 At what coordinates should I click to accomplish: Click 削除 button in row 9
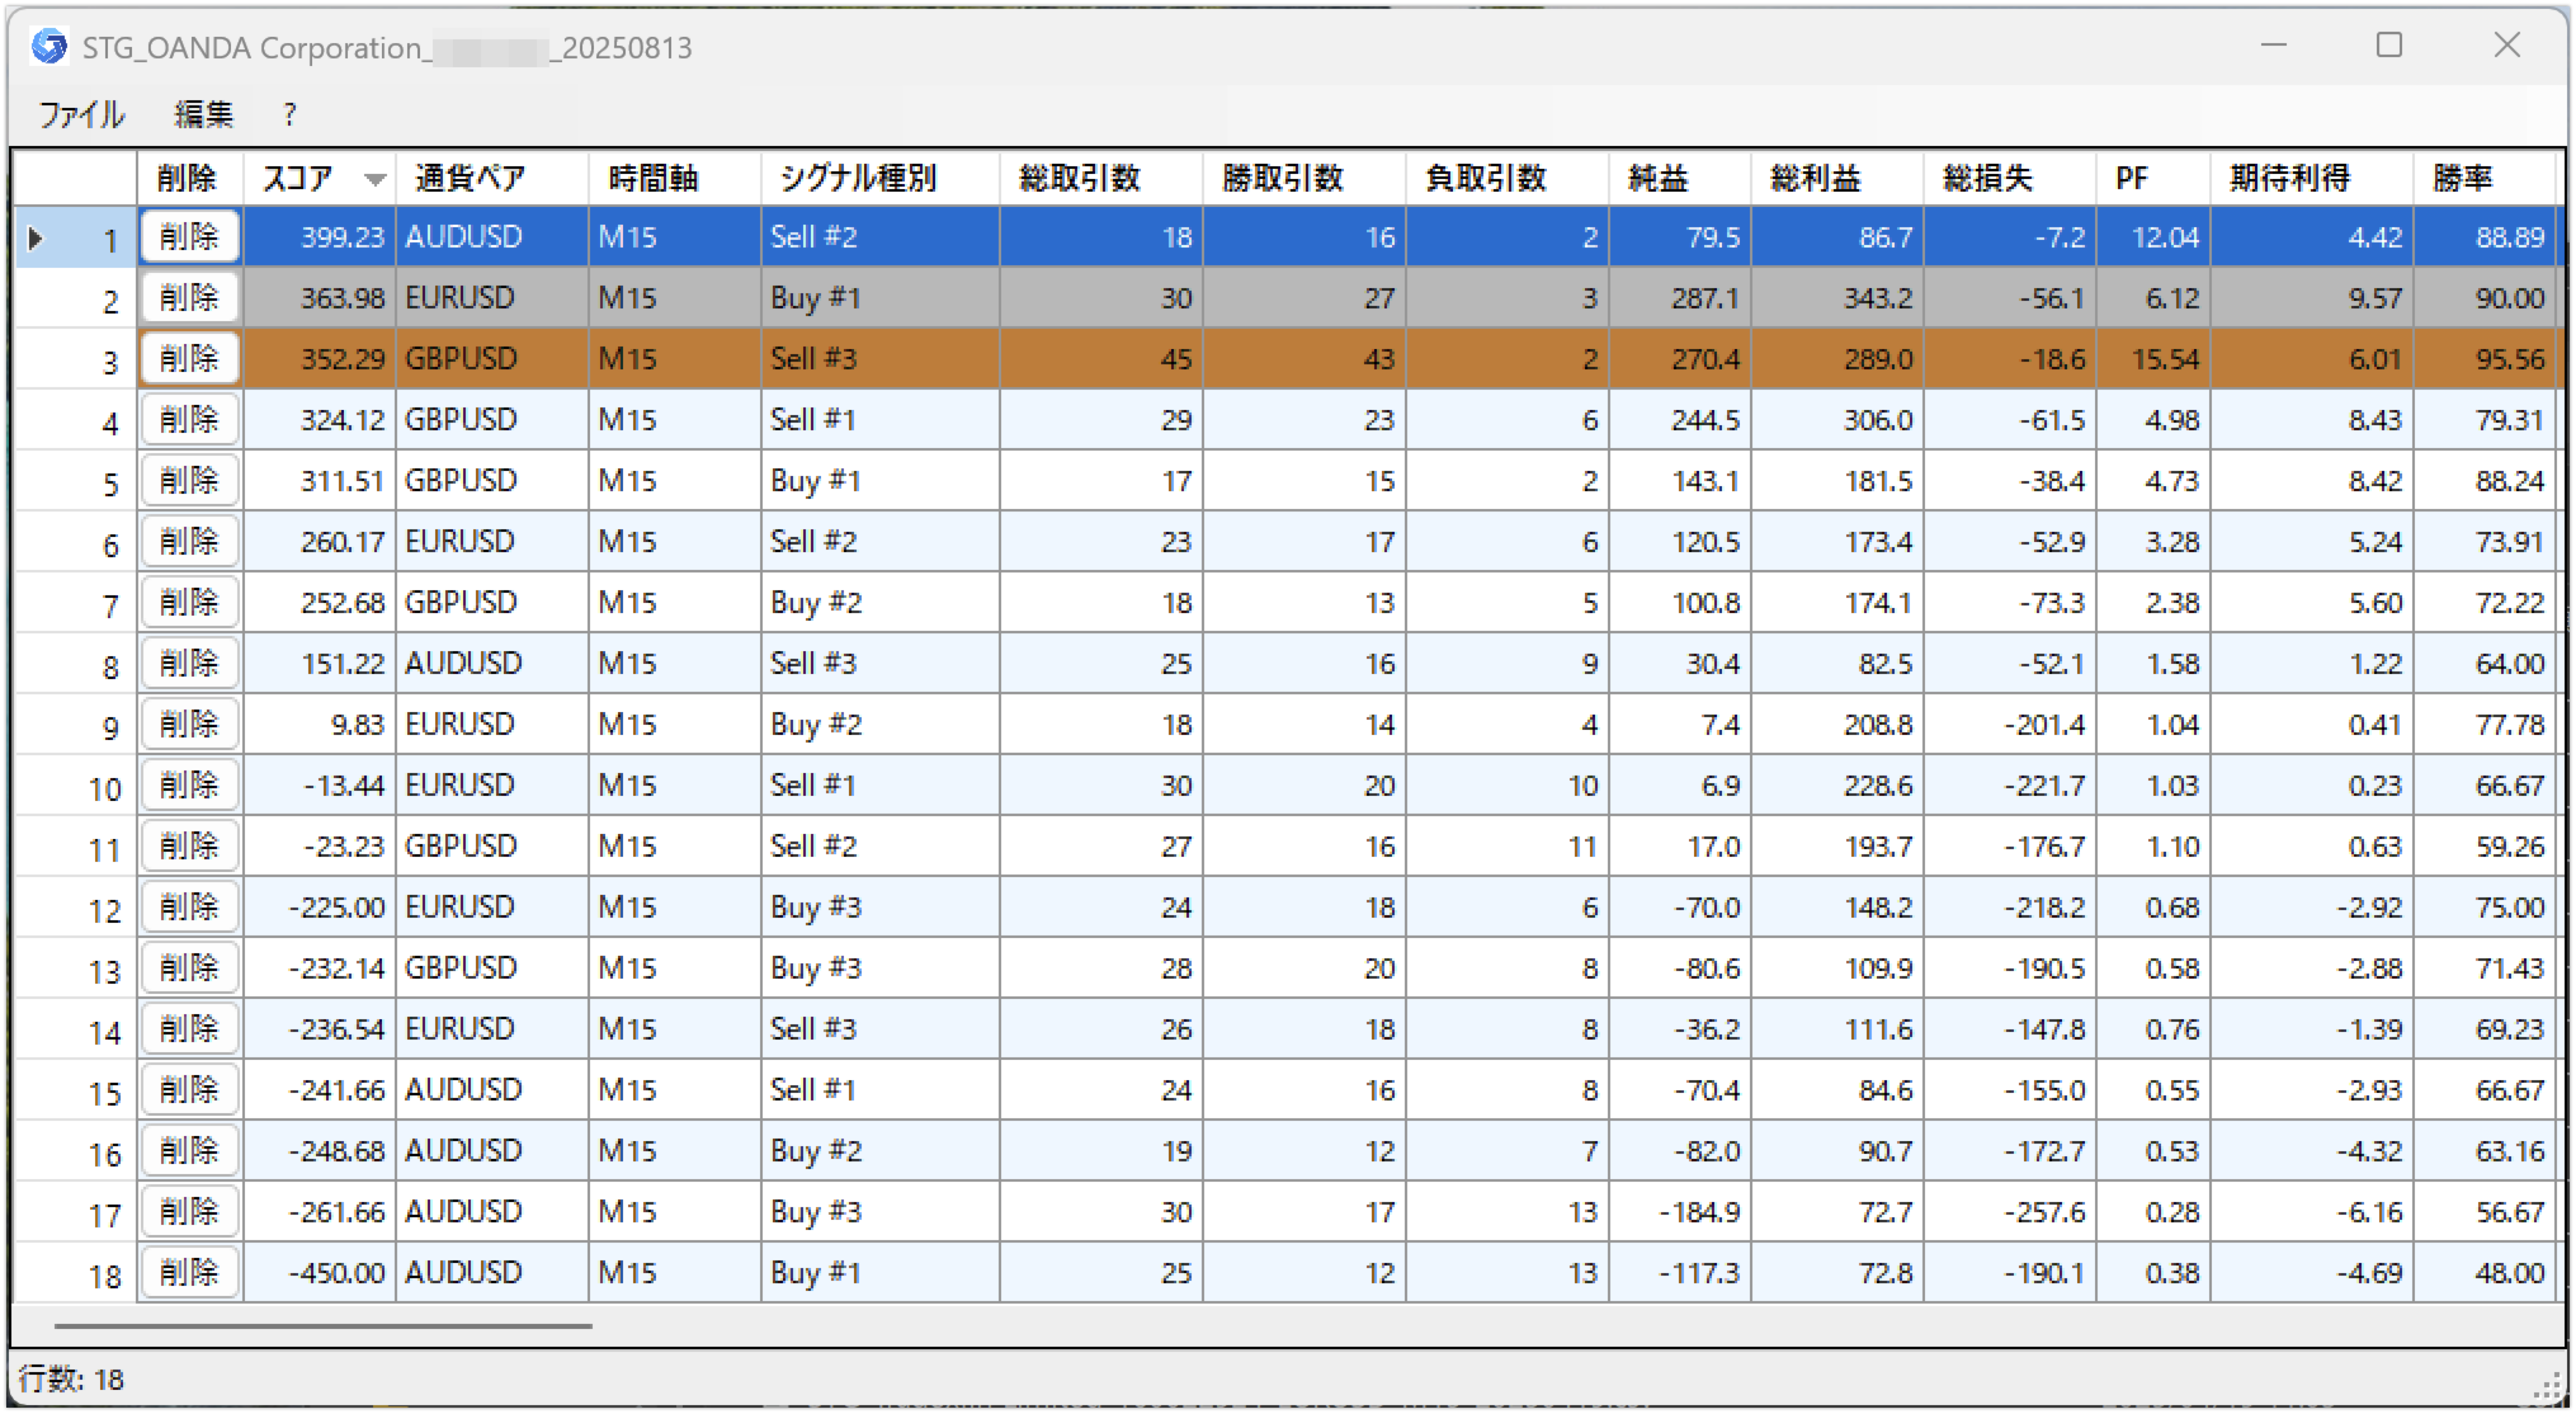pos(189,724)
